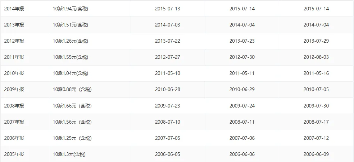
Task: Click the 10派1.51元(含税) dividend plan
Action: (71, 25)
